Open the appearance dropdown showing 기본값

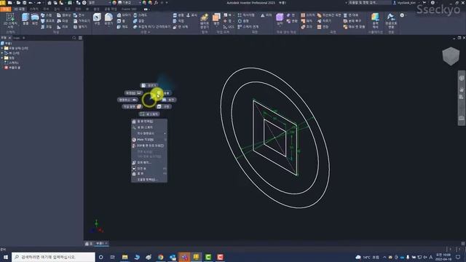pyautogui.click(x=129, y=3)
